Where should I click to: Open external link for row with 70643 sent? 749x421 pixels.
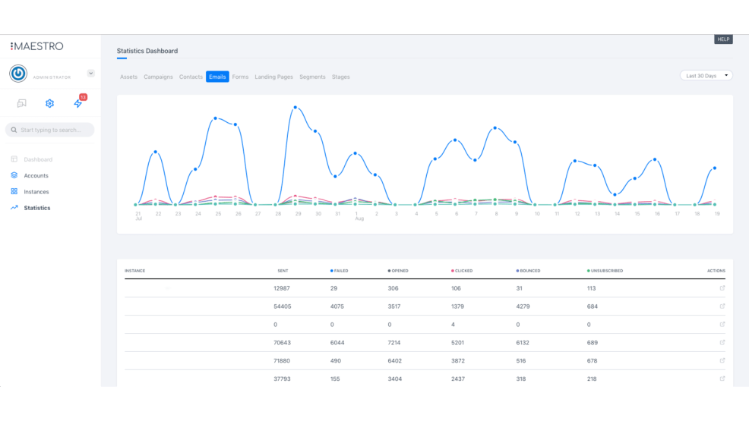(x=722, y=343)
